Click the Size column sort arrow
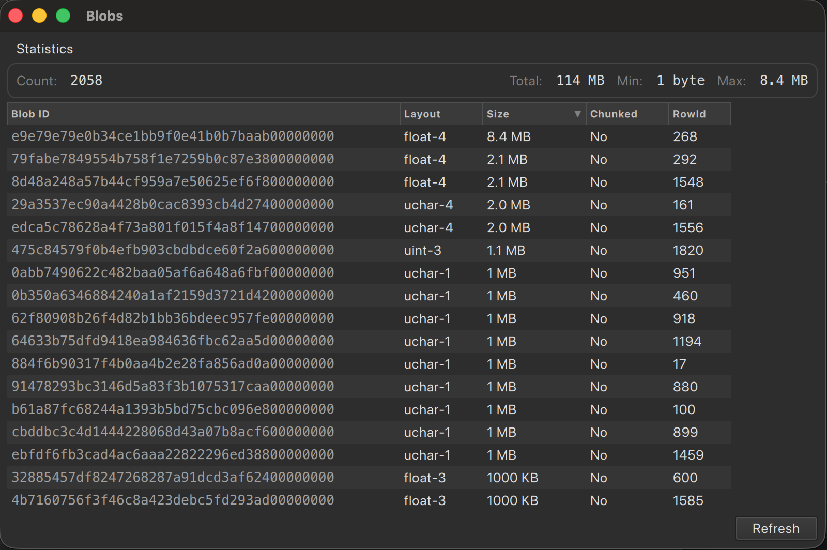Screen dimensions: 827x550 point(577,114)
